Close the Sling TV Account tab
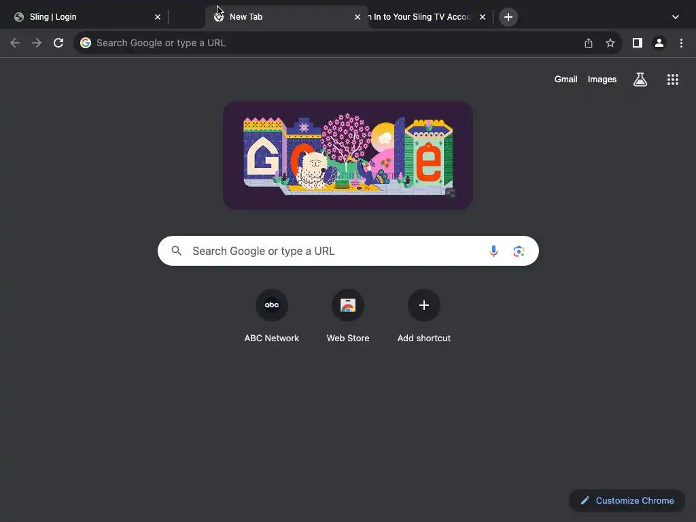696x522 pixels. tap(483, 17)
